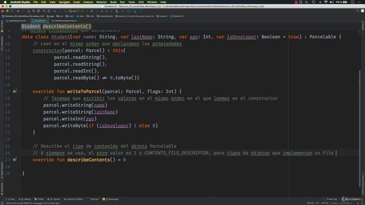Click the describeContents() breadcrumb in the editor header
This screenshot has width=365, height=205.
point(67,26)
